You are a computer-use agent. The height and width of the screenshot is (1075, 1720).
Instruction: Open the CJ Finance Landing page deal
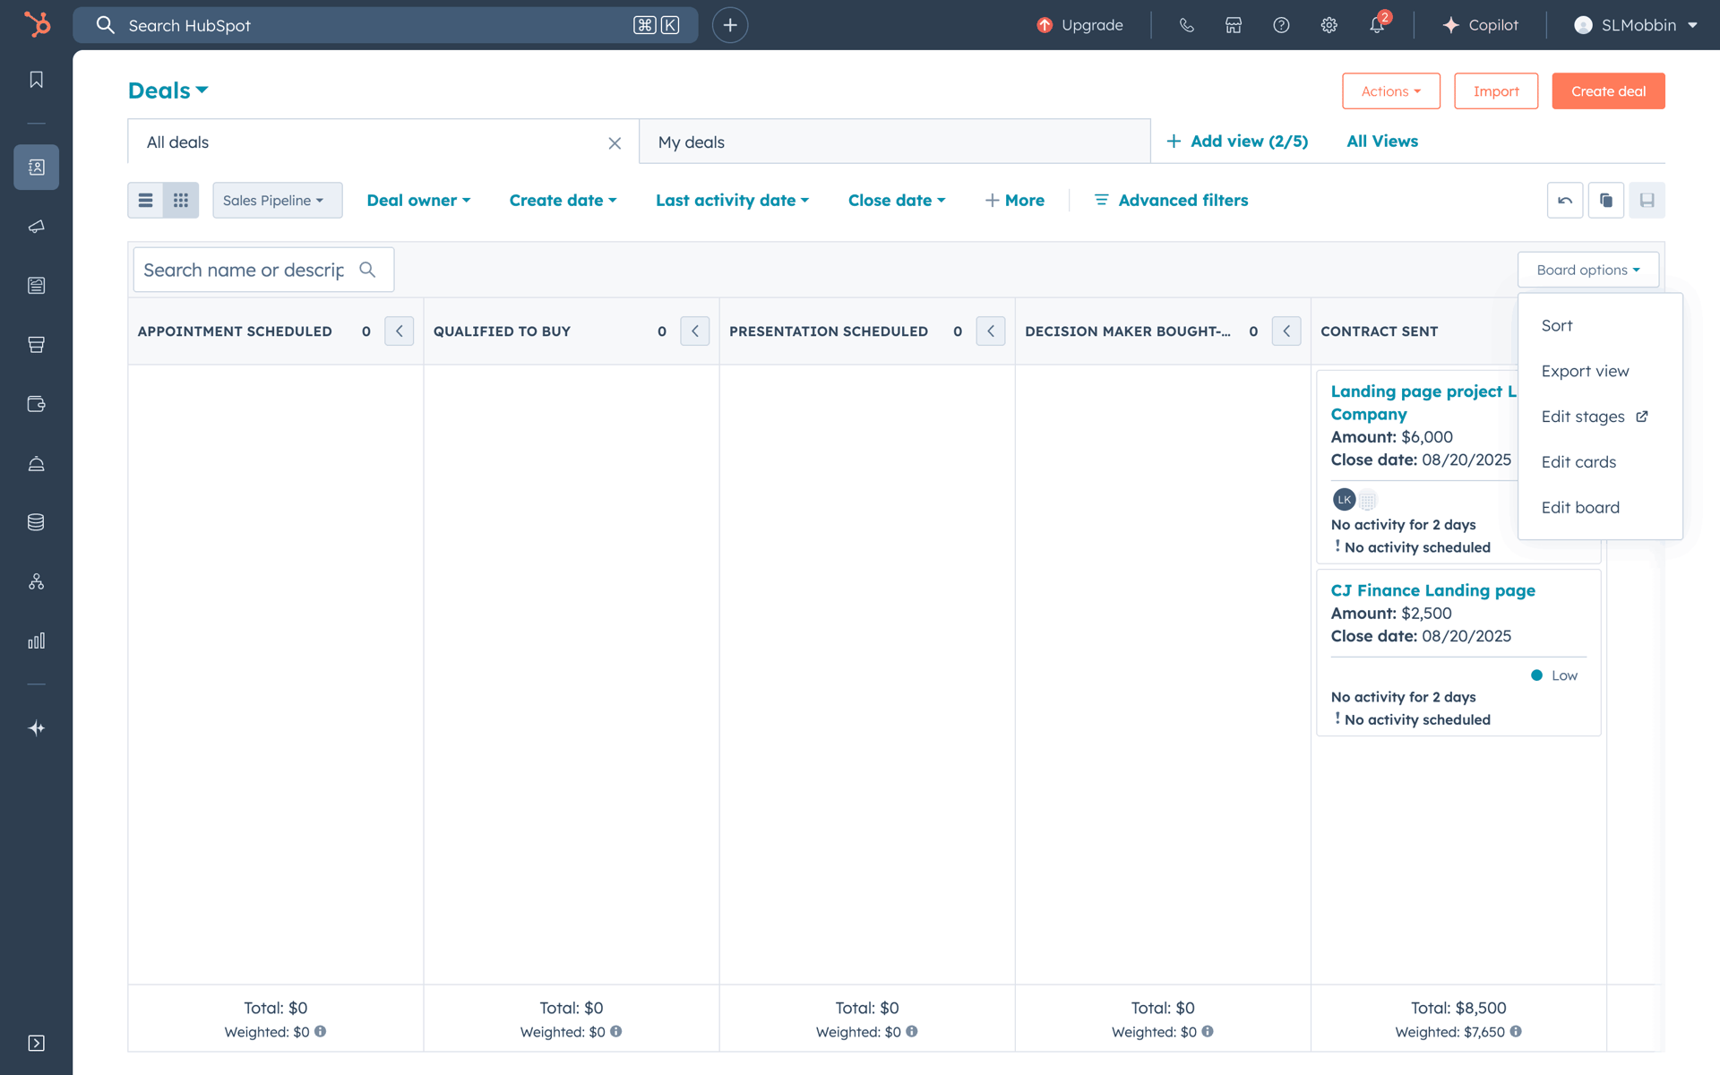(1432, 590)
